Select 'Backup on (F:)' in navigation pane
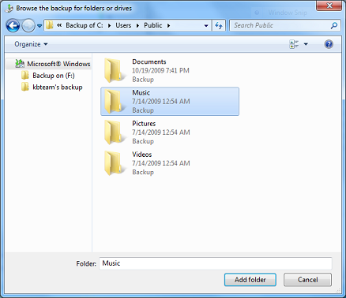Screen dimensions: 346x298 pyautogui.click(x=54, y=76)
